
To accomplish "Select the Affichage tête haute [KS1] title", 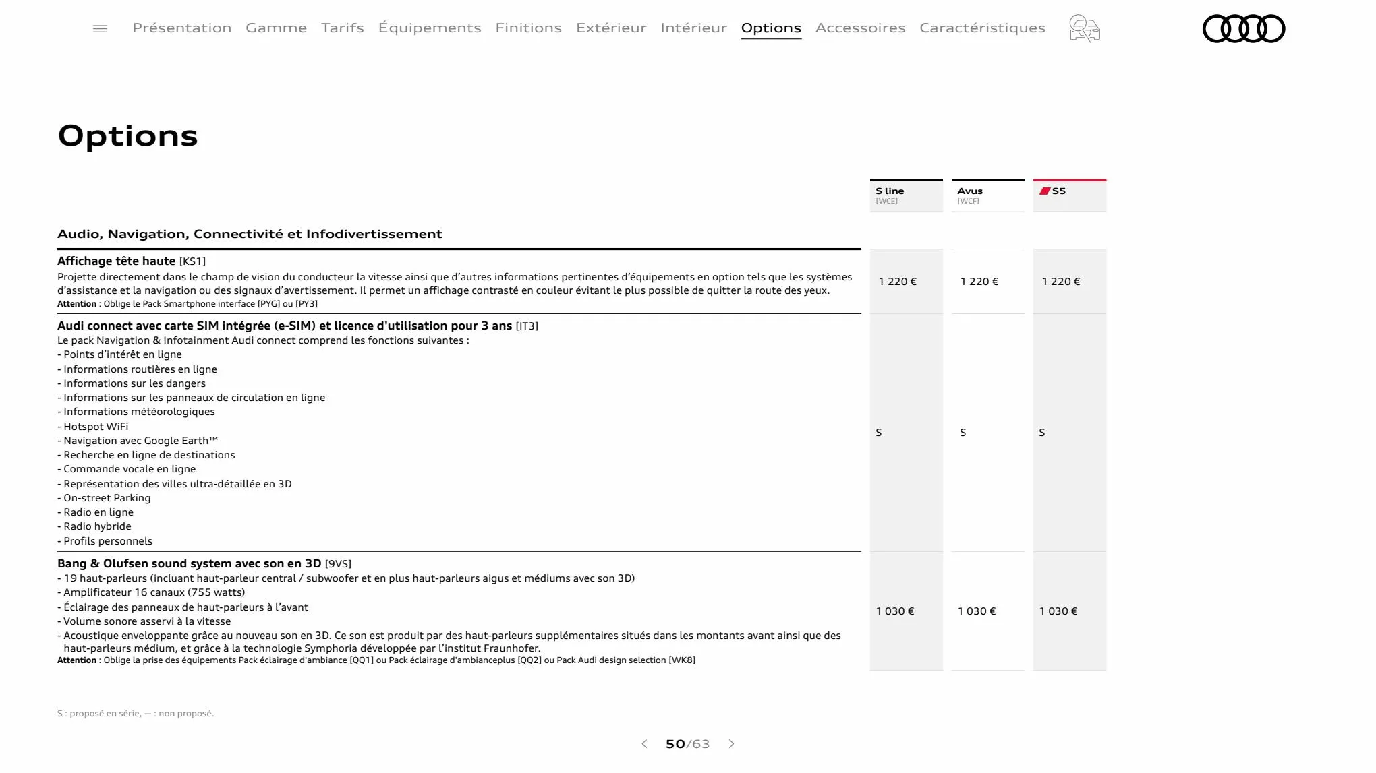I will 132,261.
